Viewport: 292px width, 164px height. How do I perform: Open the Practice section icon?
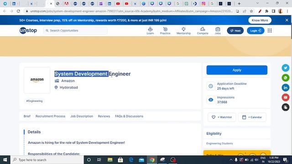point(165,31)
